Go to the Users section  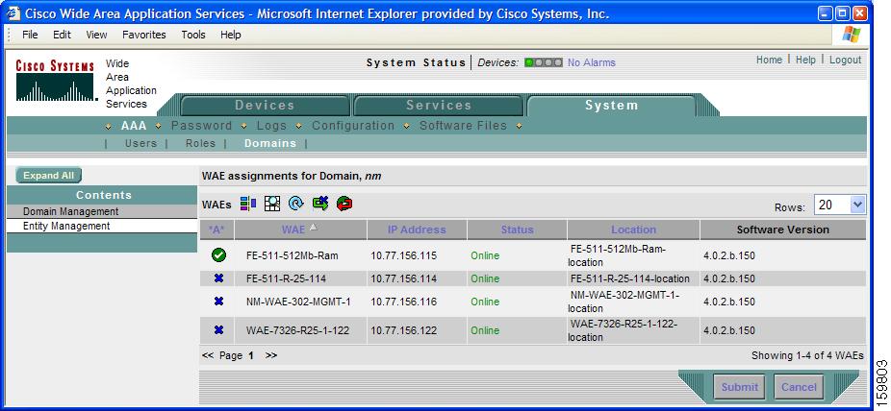tap(140, 143)
